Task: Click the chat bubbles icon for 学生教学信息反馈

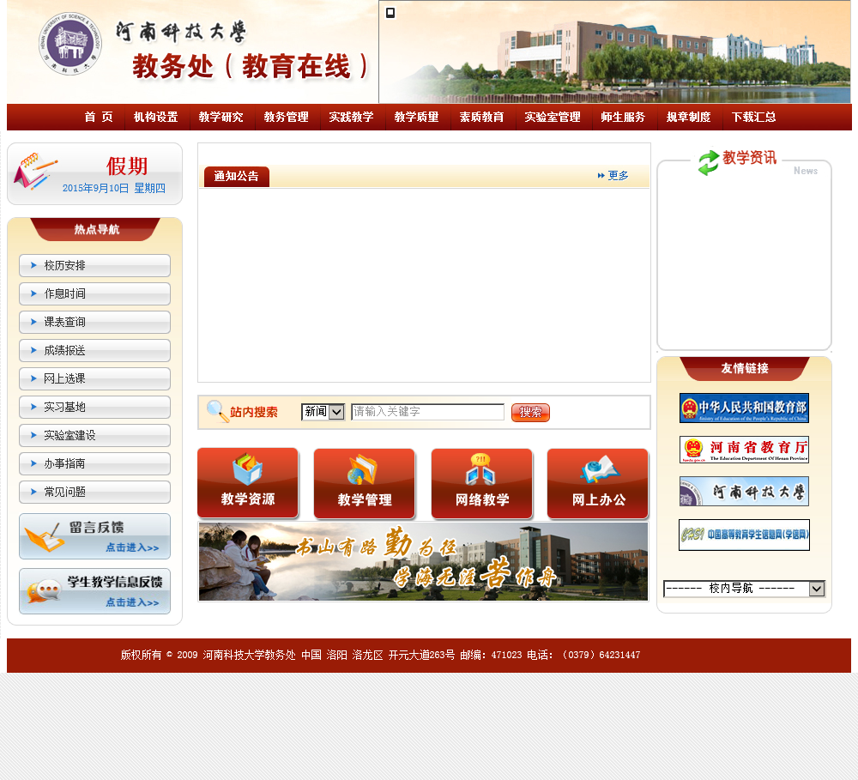Action: 43,592
